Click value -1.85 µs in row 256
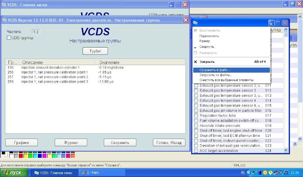Screen dimensions: 303x177 tap(105, 72)
